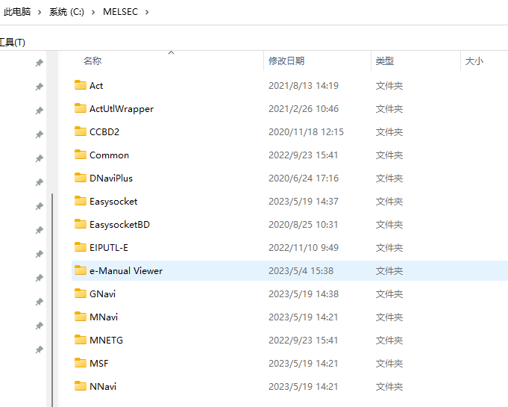508x407 pixels.
Task: Click date 2021/8/13 14:19
Action: pos(304,86)
